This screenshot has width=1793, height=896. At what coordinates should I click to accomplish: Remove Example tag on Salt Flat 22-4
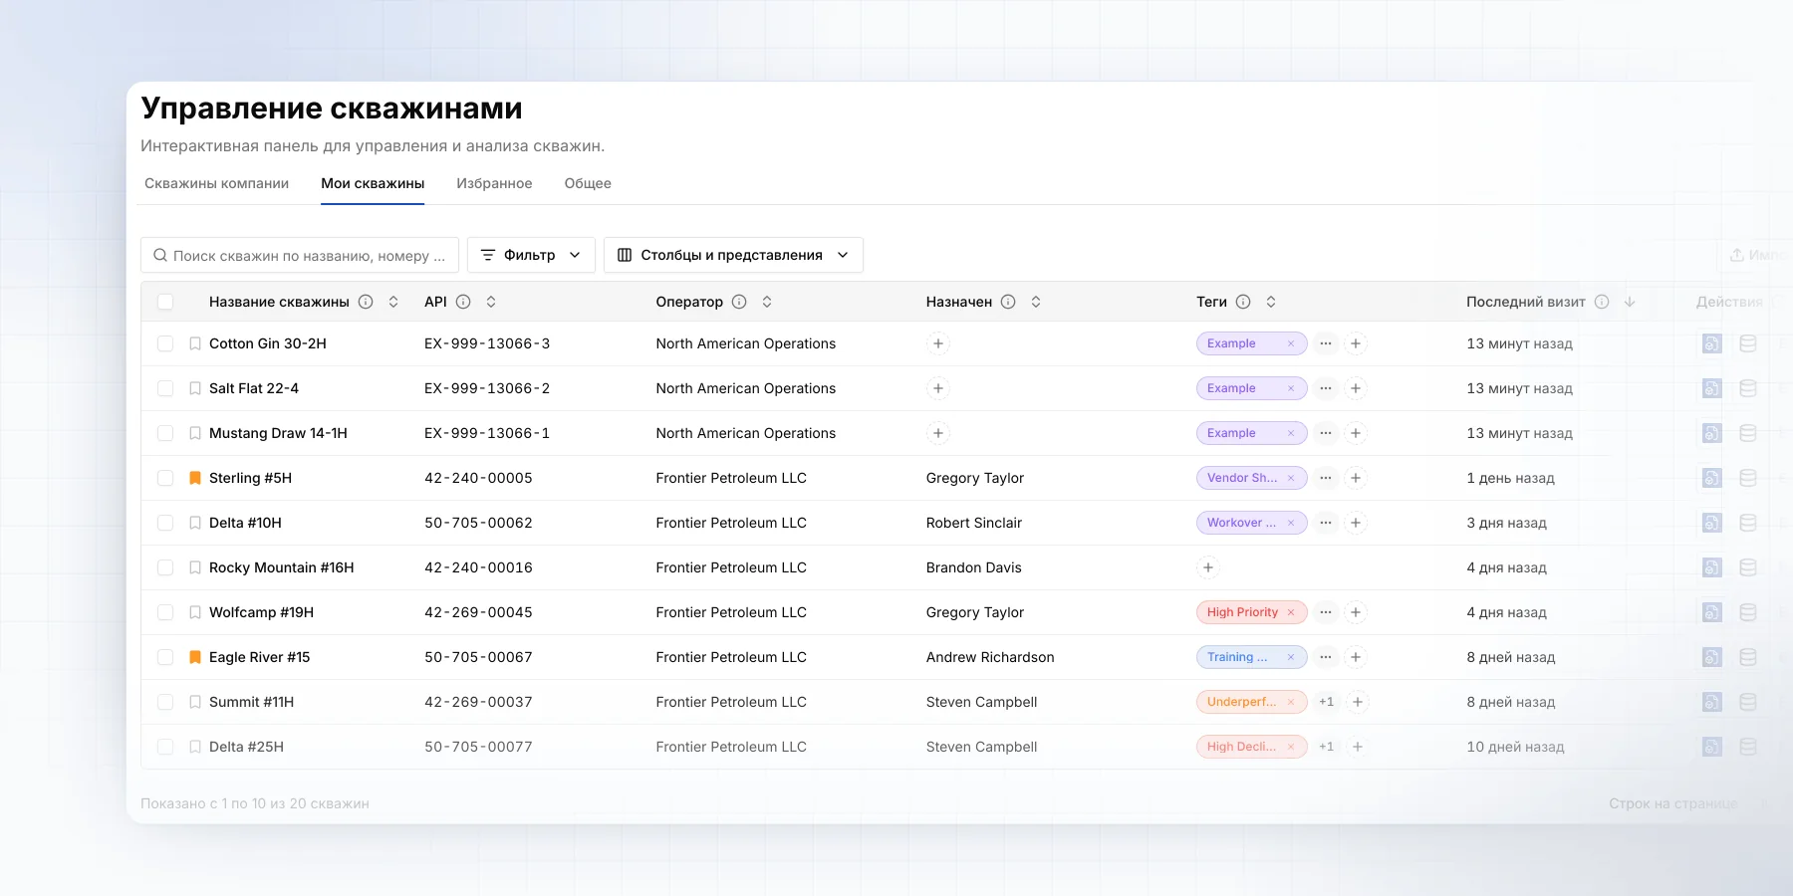1291,388
